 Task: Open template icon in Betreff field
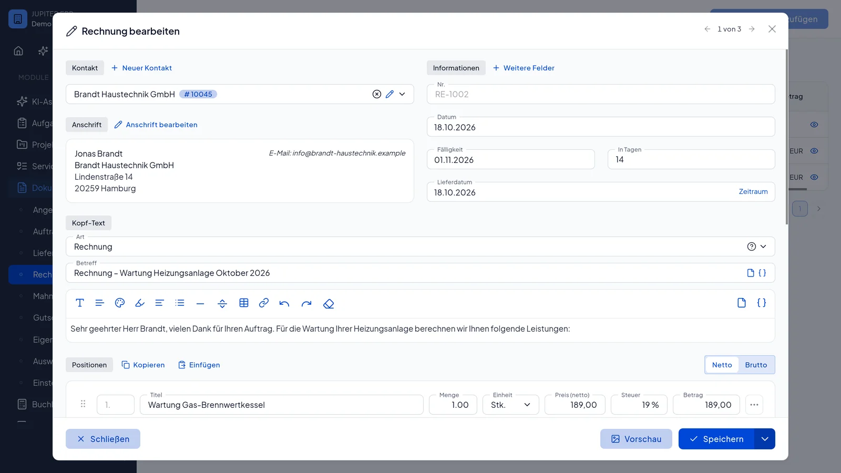[x=751, y=273]
